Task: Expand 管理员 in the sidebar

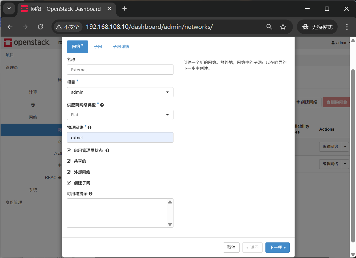Action: pos(12,68)
